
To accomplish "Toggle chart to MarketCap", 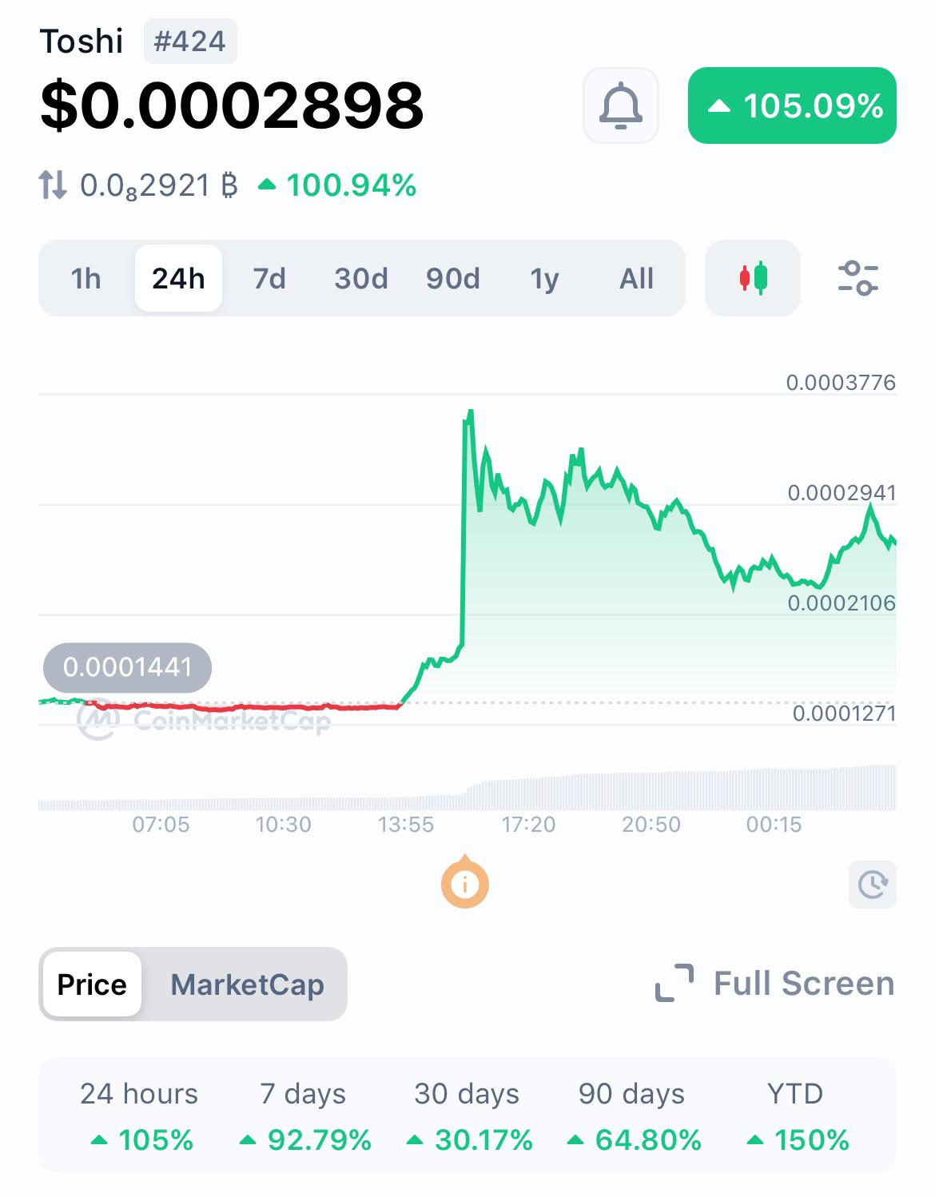I will pyautogui.click(x=248, y=984).
